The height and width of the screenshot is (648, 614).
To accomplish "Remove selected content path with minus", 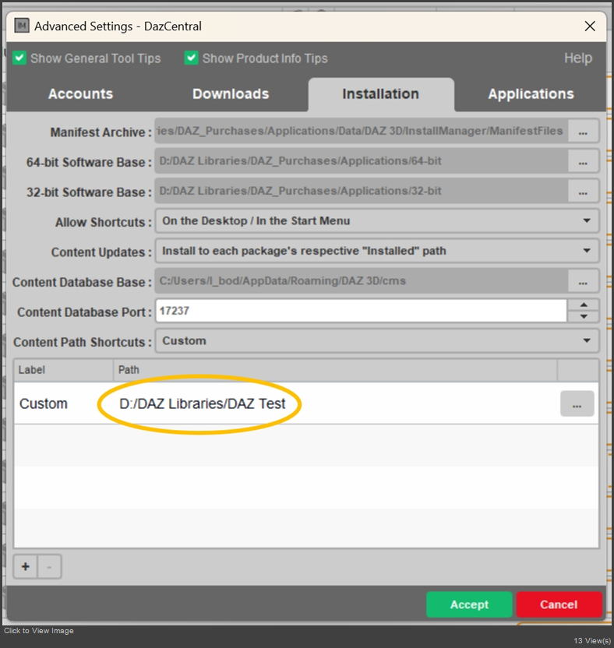I will click(49, 566).
